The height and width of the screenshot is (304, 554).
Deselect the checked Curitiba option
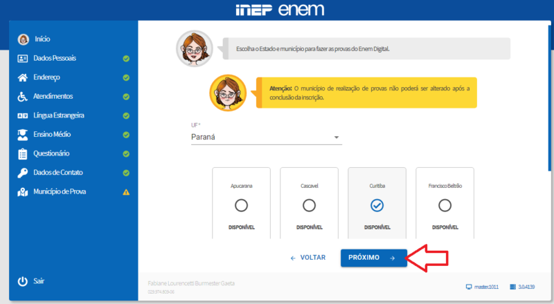pyautogui.click(x=377, y=205)
